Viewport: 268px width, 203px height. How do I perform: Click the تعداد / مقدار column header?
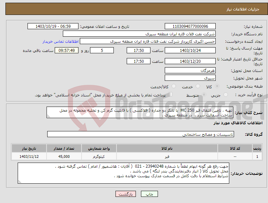point(64,148)
